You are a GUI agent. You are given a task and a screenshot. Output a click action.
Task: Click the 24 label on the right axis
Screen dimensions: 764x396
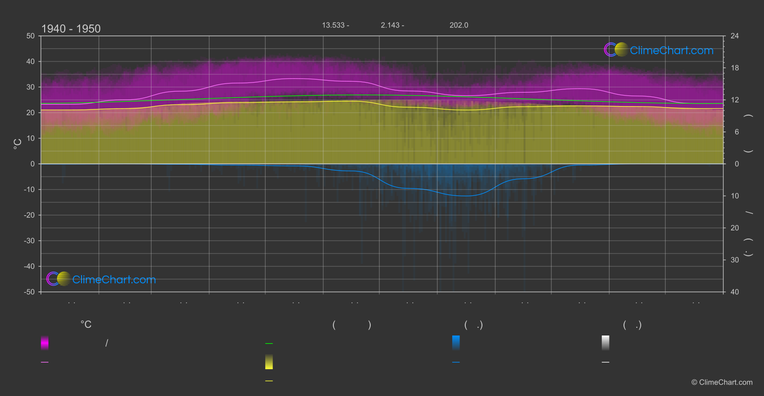click(735, 36)
